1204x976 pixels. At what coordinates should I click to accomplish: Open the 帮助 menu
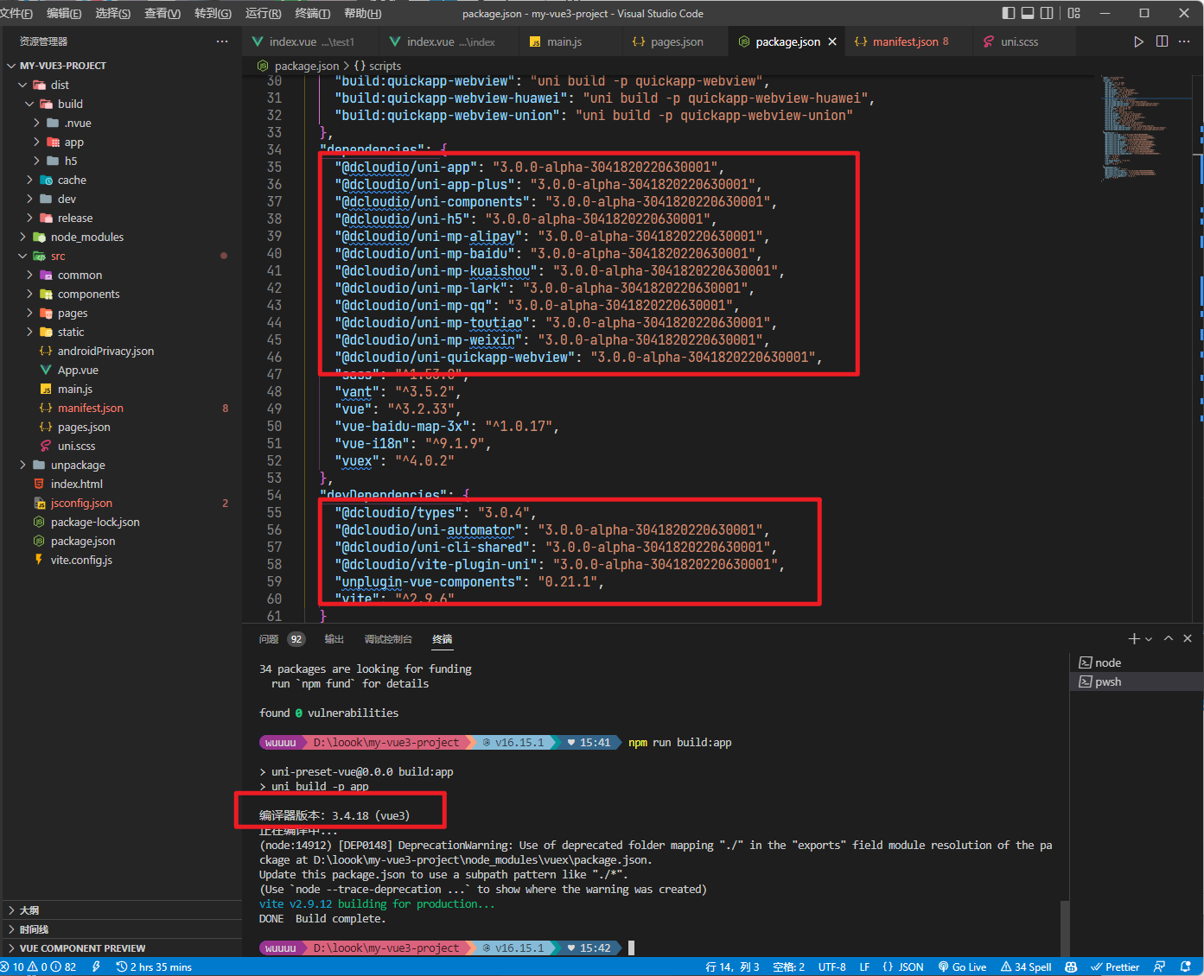[362, 13]
